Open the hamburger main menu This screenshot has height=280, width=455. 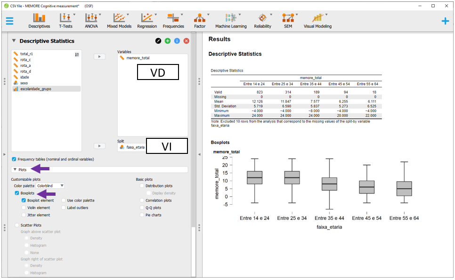[9, 21]
